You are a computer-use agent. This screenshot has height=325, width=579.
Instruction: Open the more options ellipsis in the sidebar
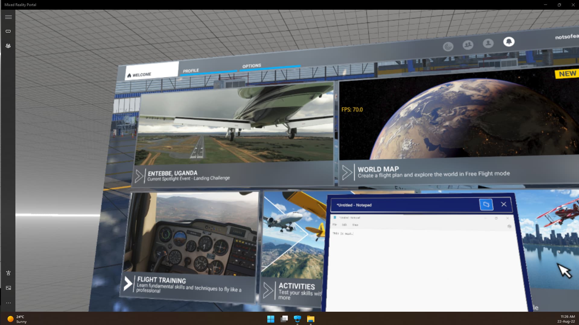pyautogui.click(x=8, y=303)
